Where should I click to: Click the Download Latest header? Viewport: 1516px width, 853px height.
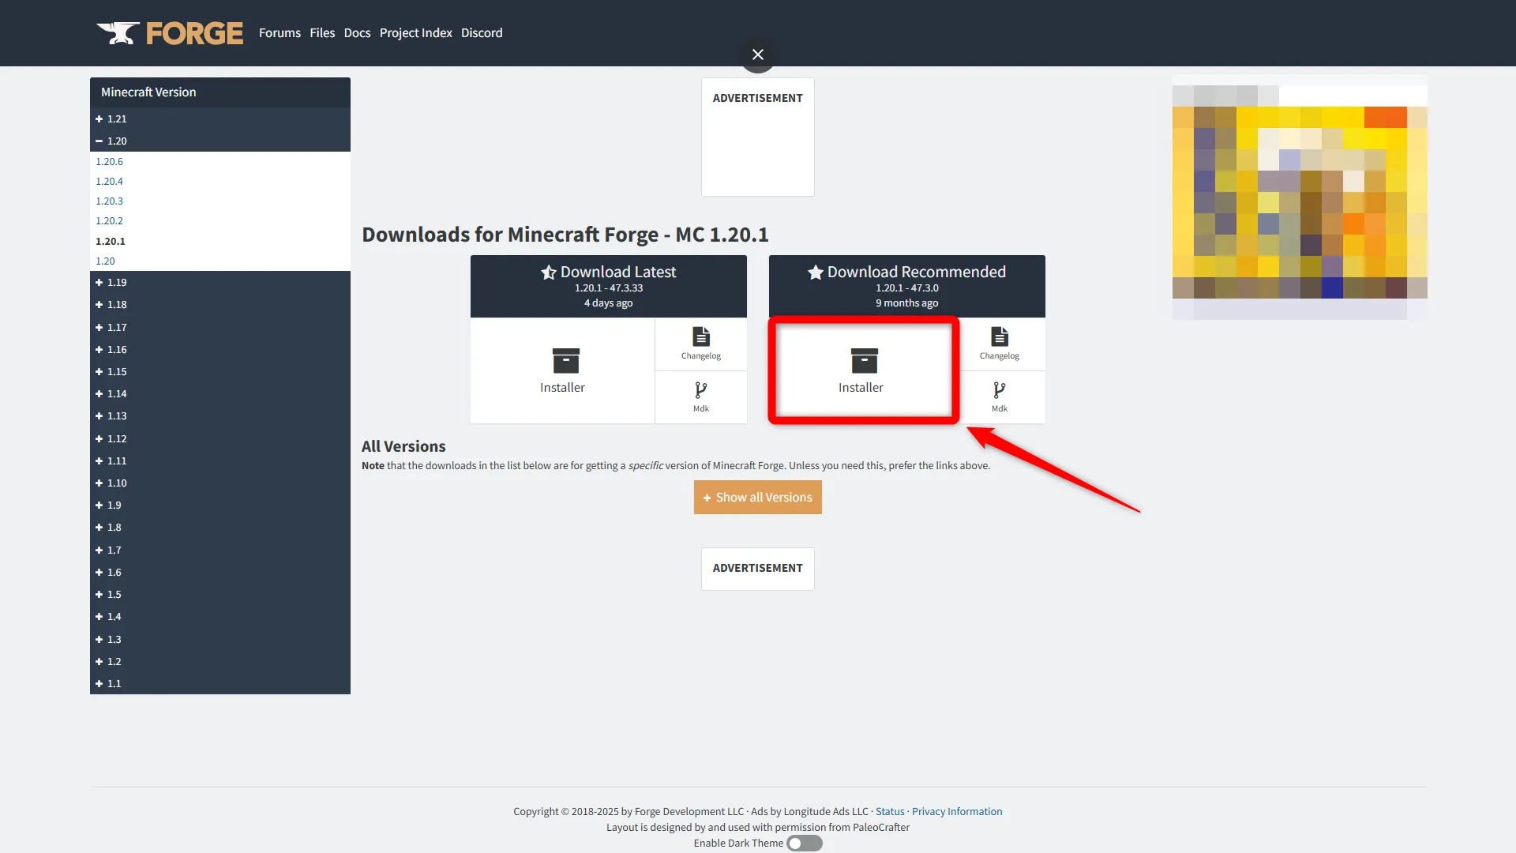click(x=609, y=286)
